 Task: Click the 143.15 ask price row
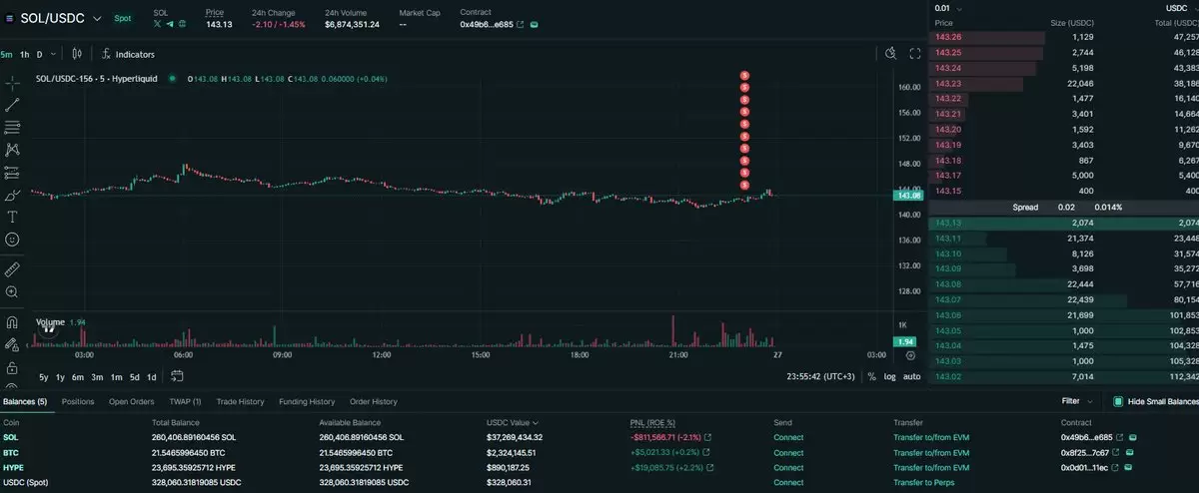(1063, 190)
